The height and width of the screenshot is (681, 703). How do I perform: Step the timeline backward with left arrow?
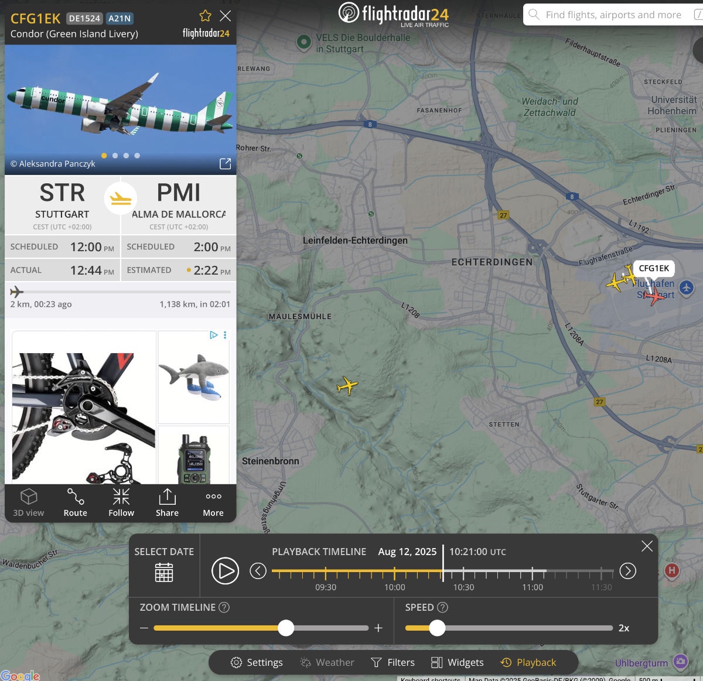[x=258, y=570]
